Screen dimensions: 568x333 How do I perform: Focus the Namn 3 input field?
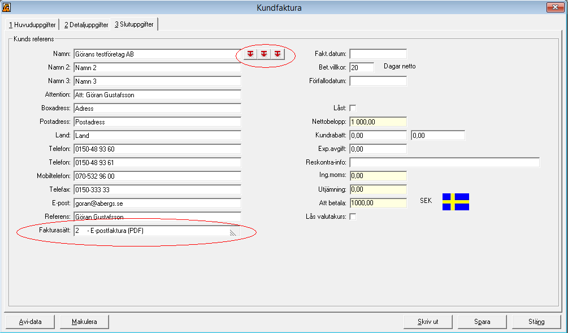[157, 81]
